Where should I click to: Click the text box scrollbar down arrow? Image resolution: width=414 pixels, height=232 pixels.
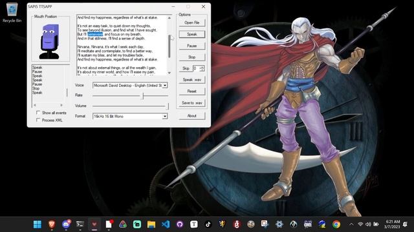tap(169, 73)
